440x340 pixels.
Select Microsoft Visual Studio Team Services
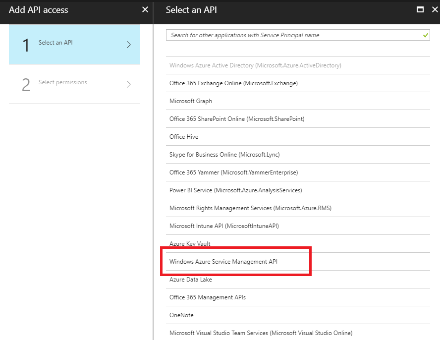tap(298, 333)
